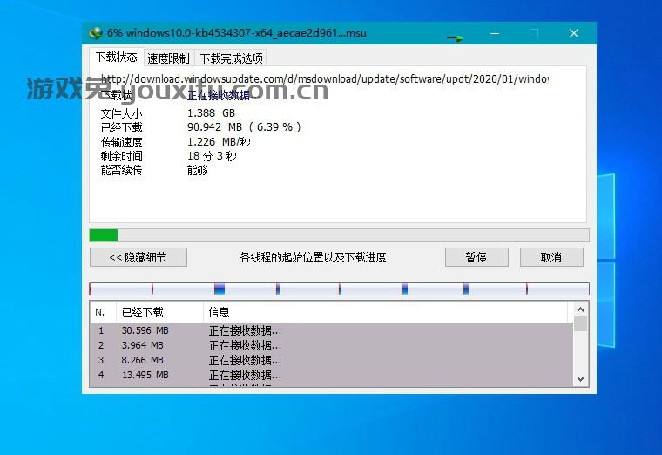Viewport: 662px width, 455px height.
Task: Click the thread segments progress bar
Action: pos(339,289)
